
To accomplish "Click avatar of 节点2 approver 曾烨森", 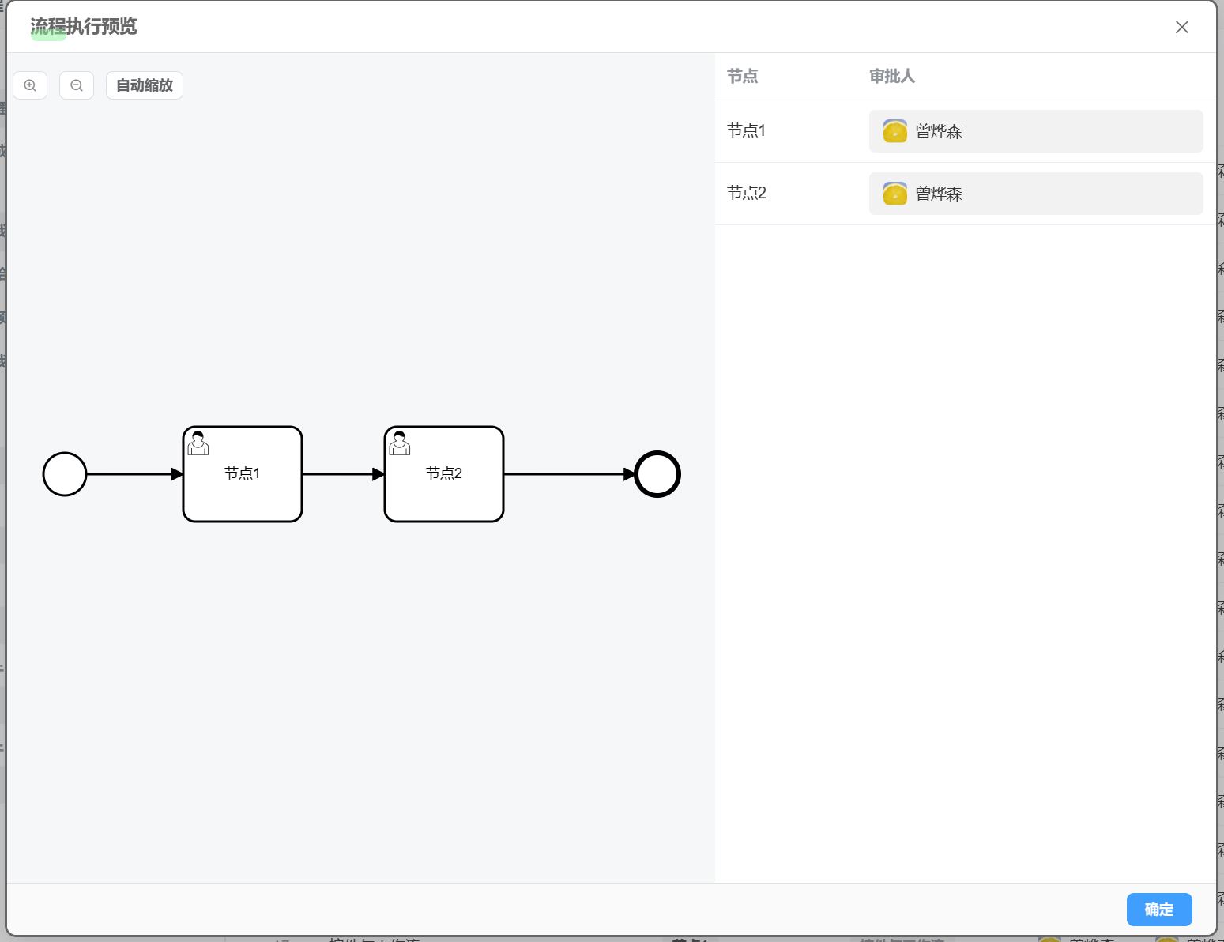I will [x=895, y=194].
